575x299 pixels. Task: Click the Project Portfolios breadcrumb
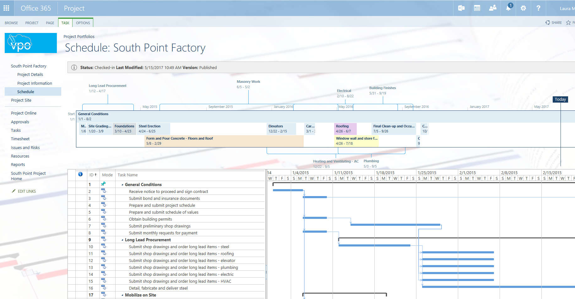pos(79,37)
